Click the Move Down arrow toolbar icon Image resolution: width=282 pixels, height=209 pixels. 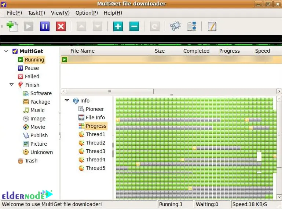point(98,27)
